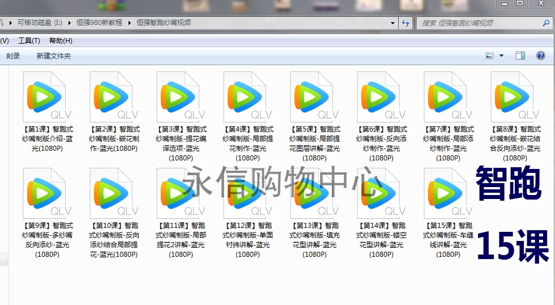The height and width of the screenshot is (305, 555).
Task: Select the 第5课 局部提花图层讲解 file icon
Action: coord(315,97)
